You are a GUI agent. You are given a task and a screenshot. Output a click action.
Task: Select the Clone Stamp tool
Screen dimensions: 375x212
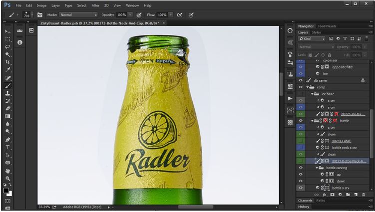pos(7,93)
